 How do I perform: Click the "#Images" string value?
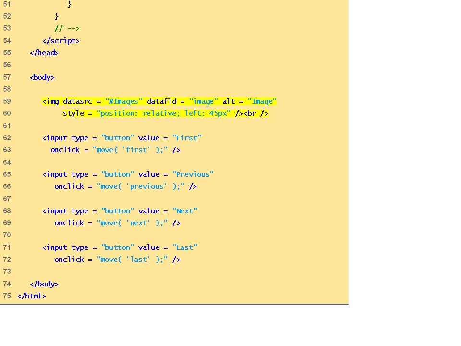(124, 101)
